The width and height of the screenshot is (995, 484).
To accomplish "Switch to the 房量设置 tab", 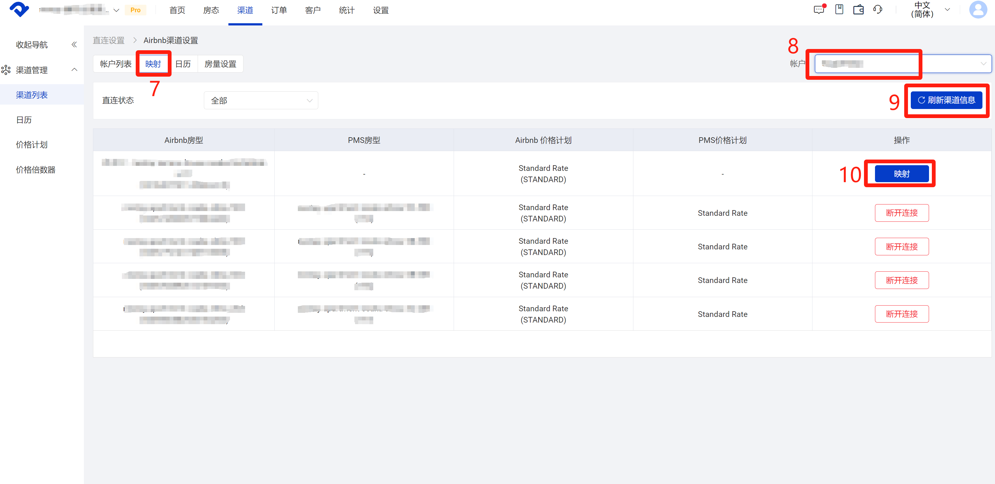I will click(220, 64).
